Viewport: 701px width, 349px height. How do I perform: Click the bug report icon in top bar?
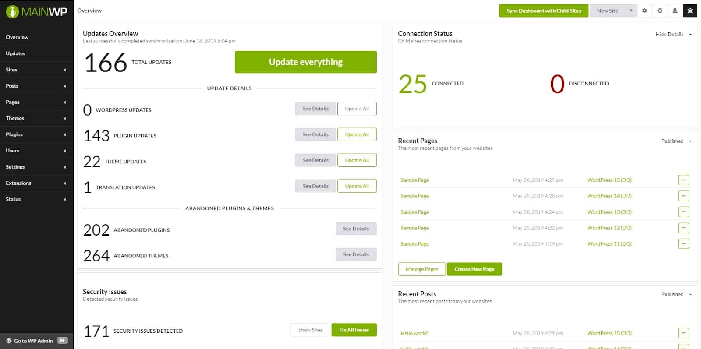click(690, 11)
